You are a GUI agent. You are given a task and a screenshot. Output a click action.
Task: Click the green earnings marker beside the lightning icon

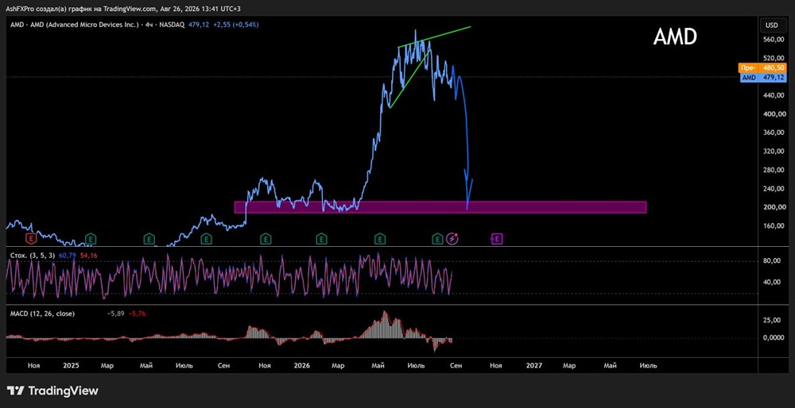tap(437, 237)
